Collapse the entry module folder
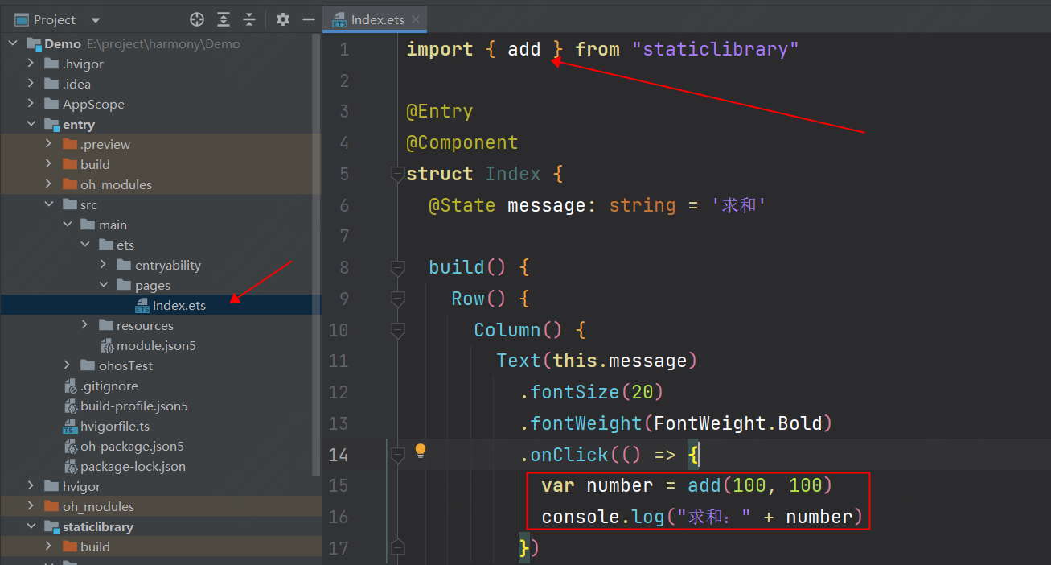The width and height of the screenshot is (1051, 565). coord(31,125)
